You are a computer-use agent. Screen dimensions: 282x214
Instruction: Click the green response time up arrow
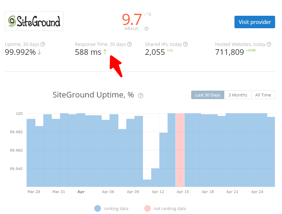tap(105, 52)
